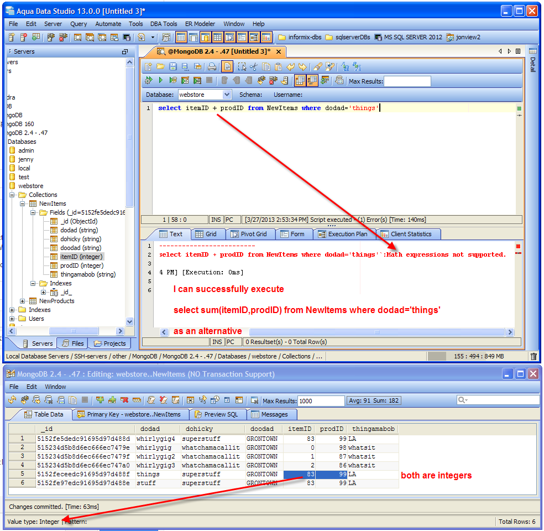Switch to the Files panel tab
The height and width of the screenshot is (531, 544).
73,343
